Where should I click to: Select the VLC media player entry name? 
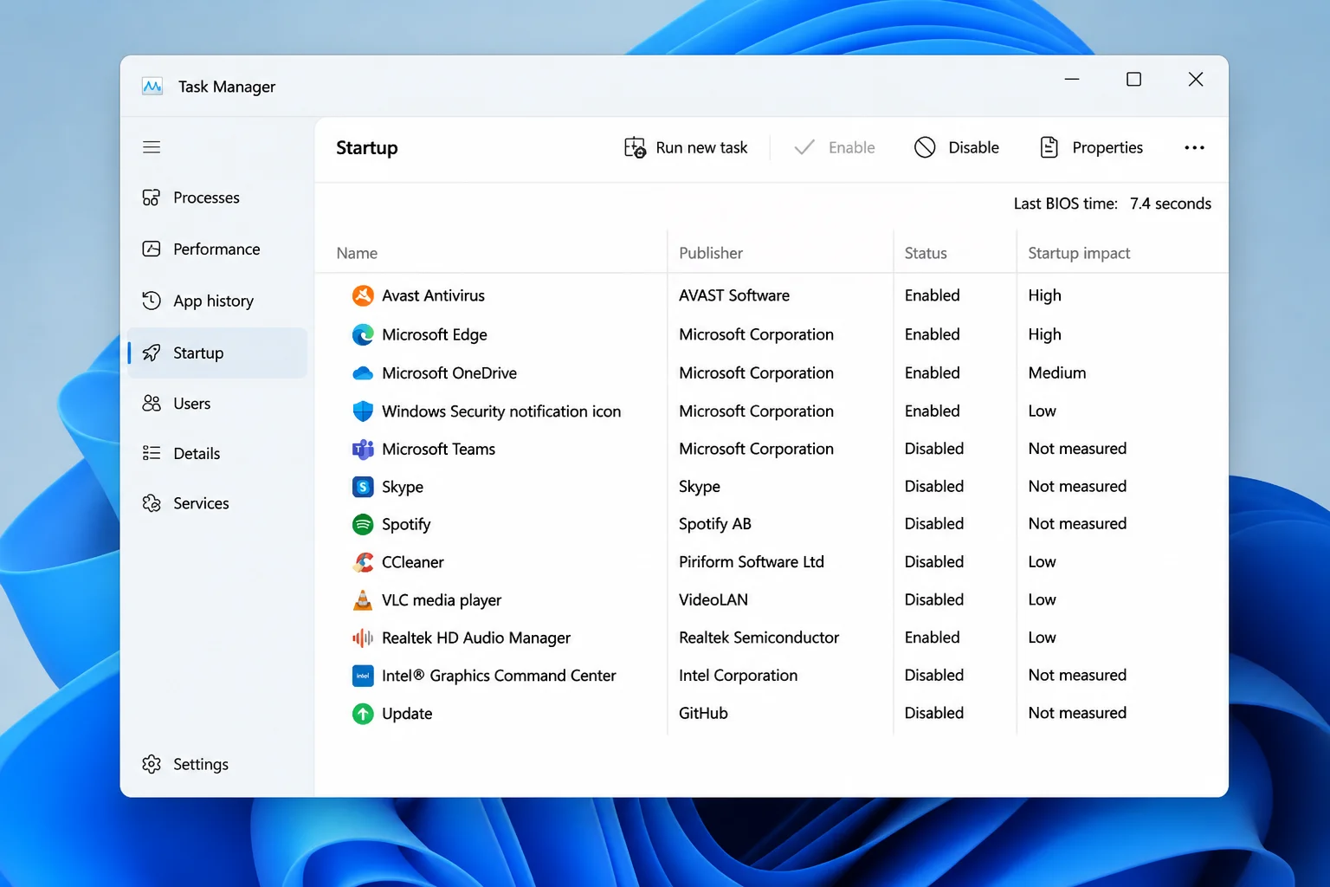point(442,599)
